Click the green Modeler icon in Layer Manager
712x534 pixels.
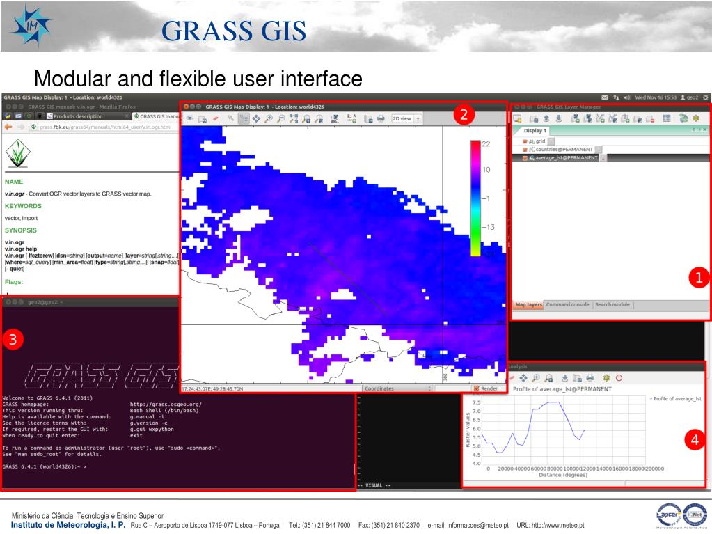point(683,118)
